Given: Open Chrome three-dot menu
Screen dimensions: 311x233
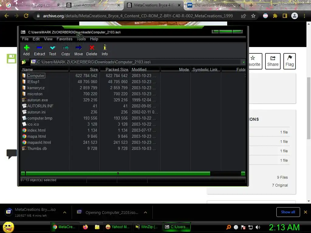Looking at the screenshot, I should [x=304, y=16].
